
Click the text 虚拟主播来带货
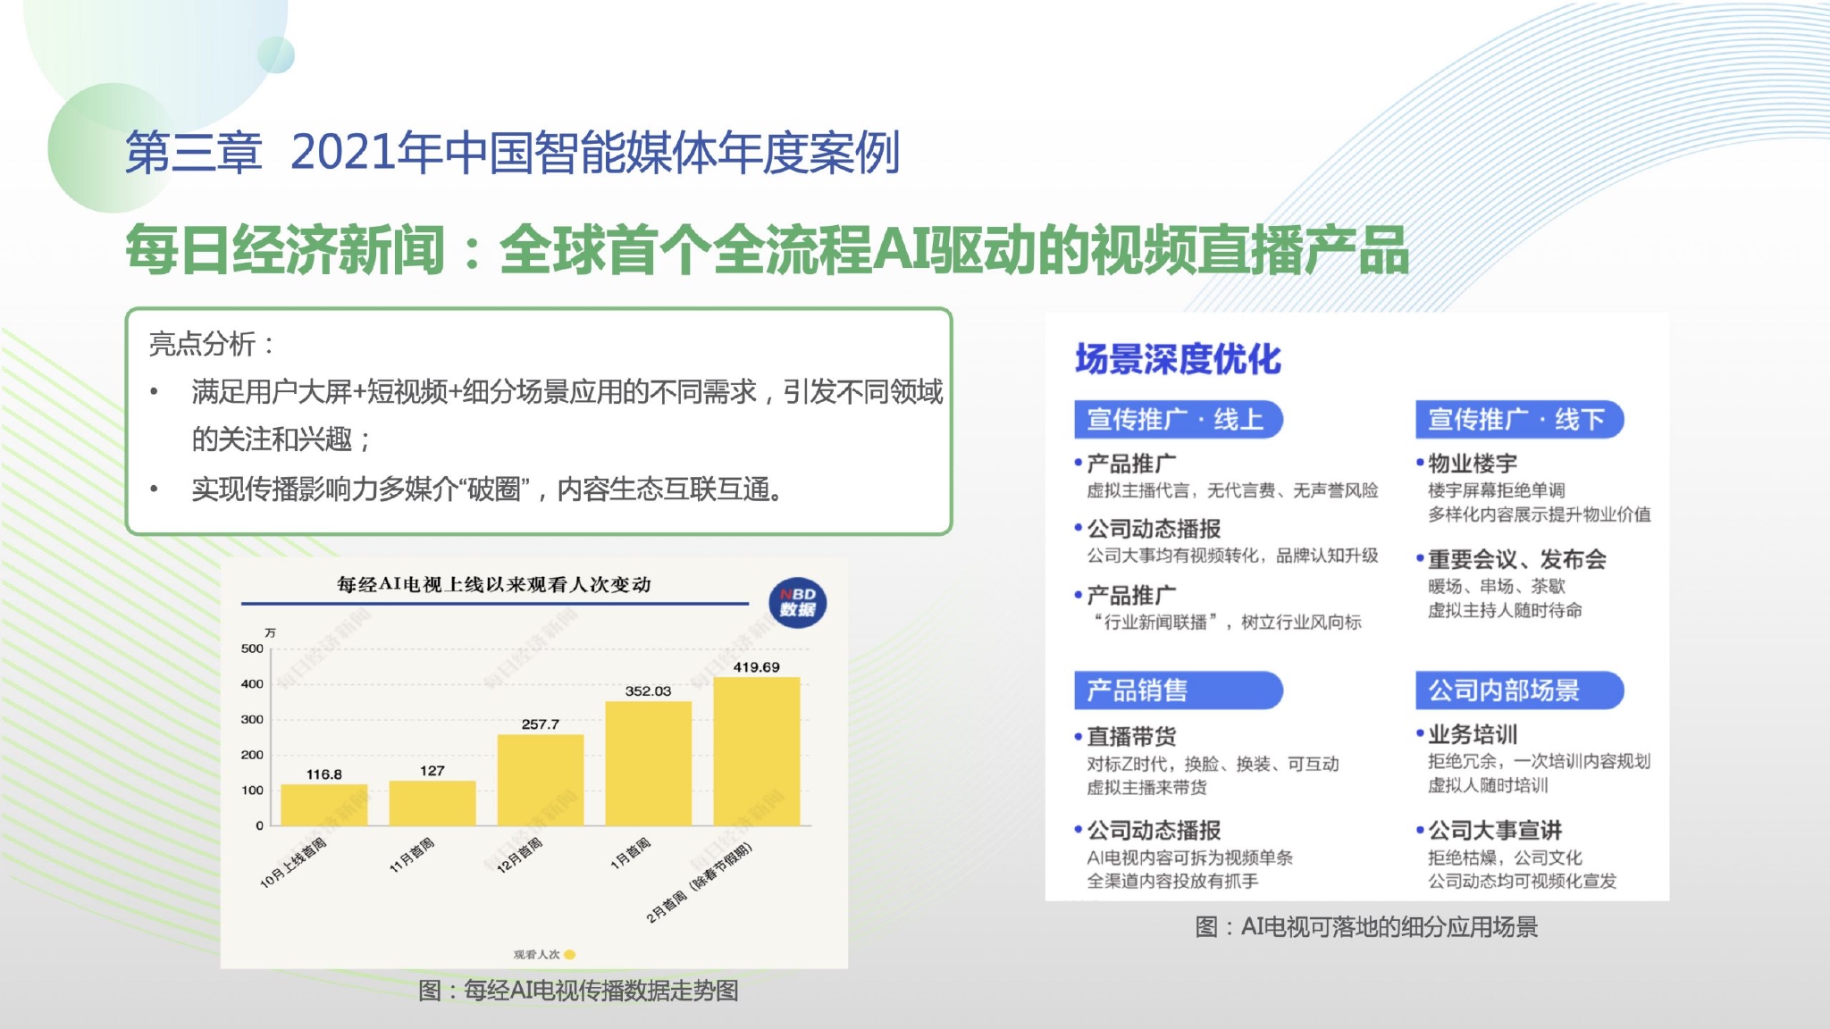(1146, 788)
